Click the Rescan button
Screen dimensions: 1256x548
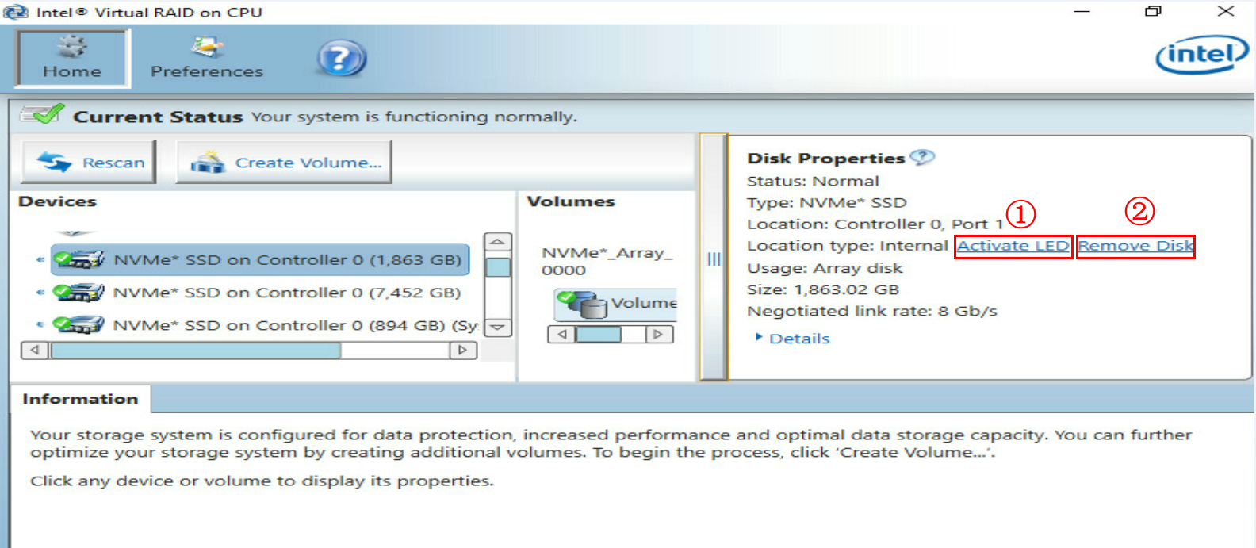(89, 162)
